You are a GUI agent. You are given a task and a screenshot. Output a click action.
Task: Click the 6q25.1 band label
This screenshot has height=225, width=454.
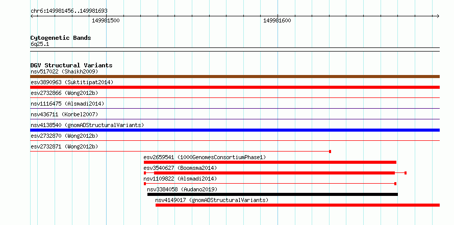pos(40,44)
